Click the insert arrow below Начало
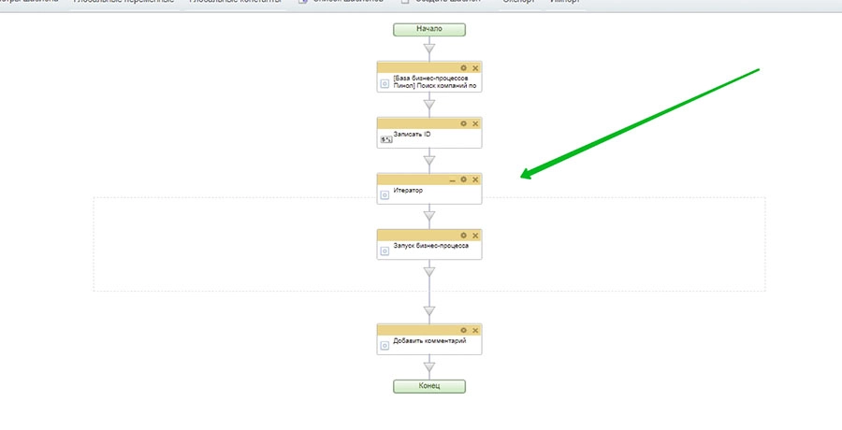The image size is (842, 430). 429,50
